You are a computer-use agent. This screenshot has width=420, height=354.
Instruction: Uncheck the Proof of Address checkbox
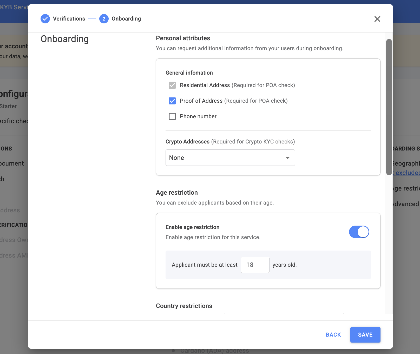pos(172,101)
